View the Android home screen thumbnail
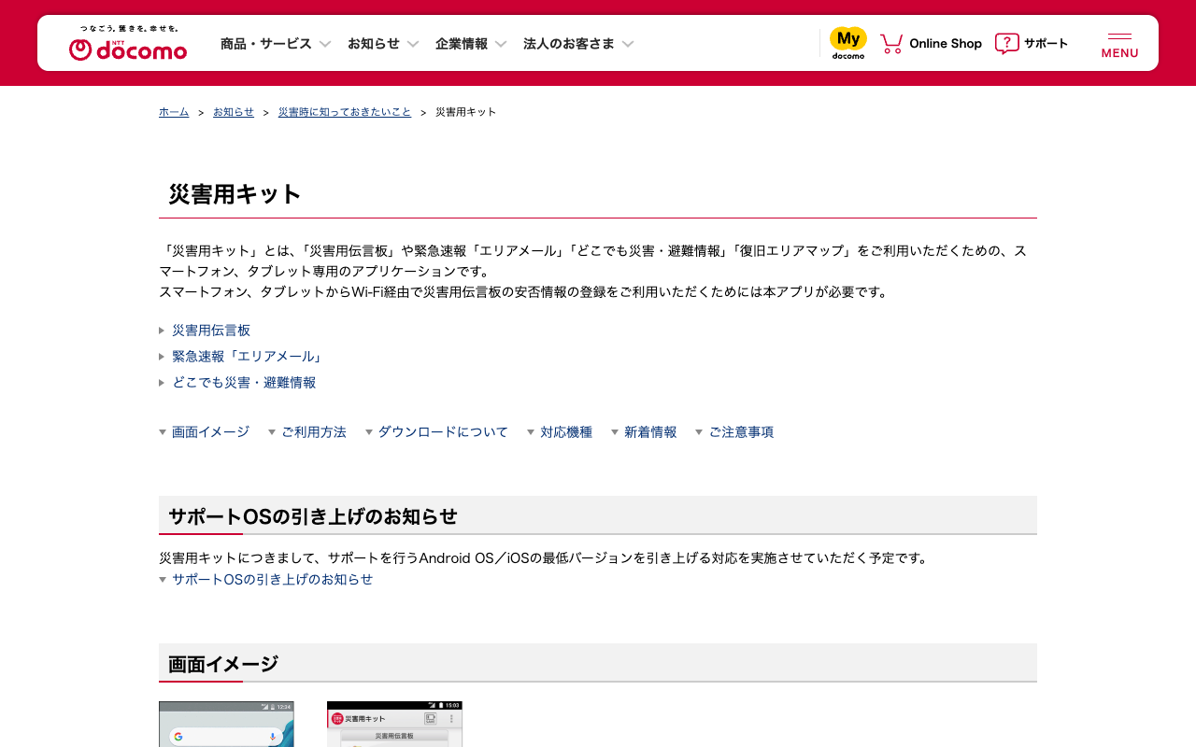1196x747 pixels. point(226,725)
